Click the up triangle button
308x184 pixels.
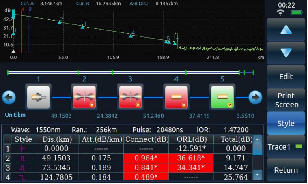(286, 30)
